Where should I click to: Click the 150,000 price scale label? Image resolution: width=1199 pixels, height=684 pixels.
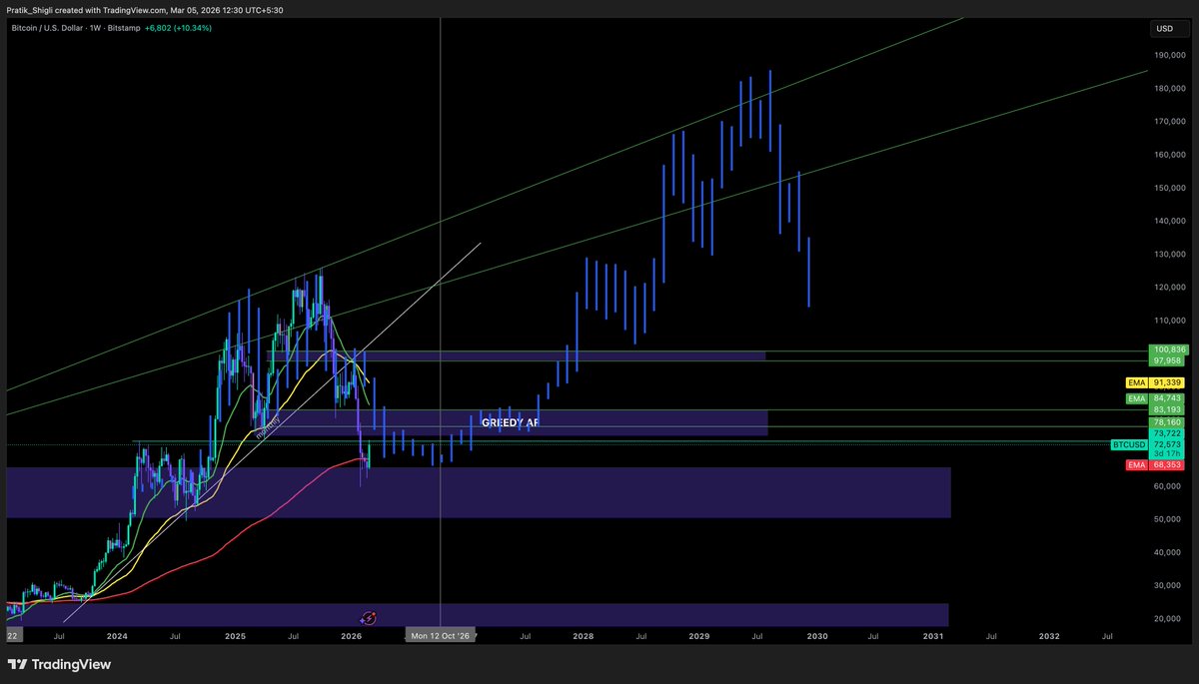point(1168,188)
